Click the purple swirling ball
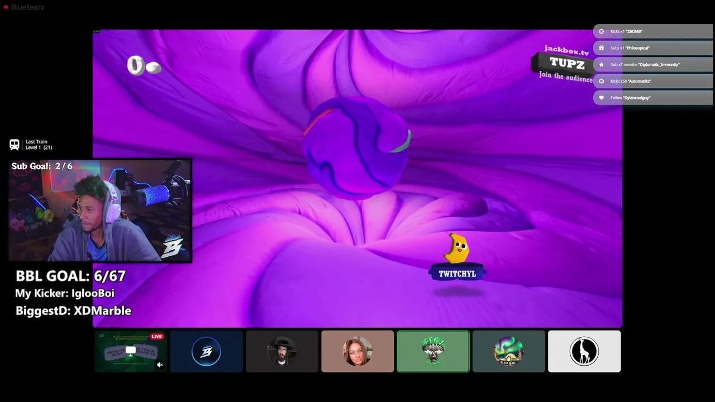Screen dimensions: 715x402 coord(357,147)
